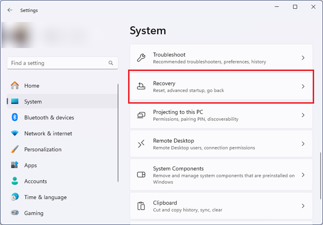323x225 pixels.
Task: Click the Personalization paintbrush icon
Action: [x=14, y=149]
